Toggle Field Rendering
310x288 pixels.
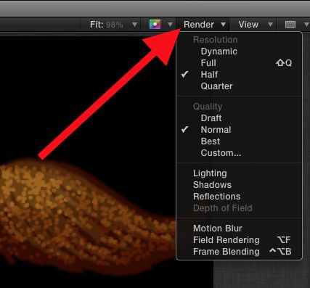239,240
